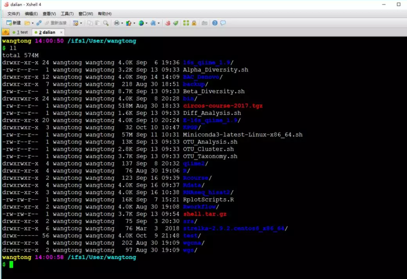
Task: Switch to the "1 test" session tab
Action: tap(22, 32)
